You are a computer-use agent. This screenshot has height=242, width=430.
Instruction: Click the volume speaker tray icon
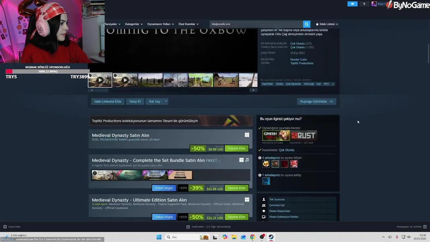pyautogui.click(x=408, y=237)
